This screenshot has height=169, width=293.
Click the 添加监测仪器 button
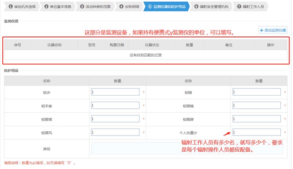[x=273, y=30]
